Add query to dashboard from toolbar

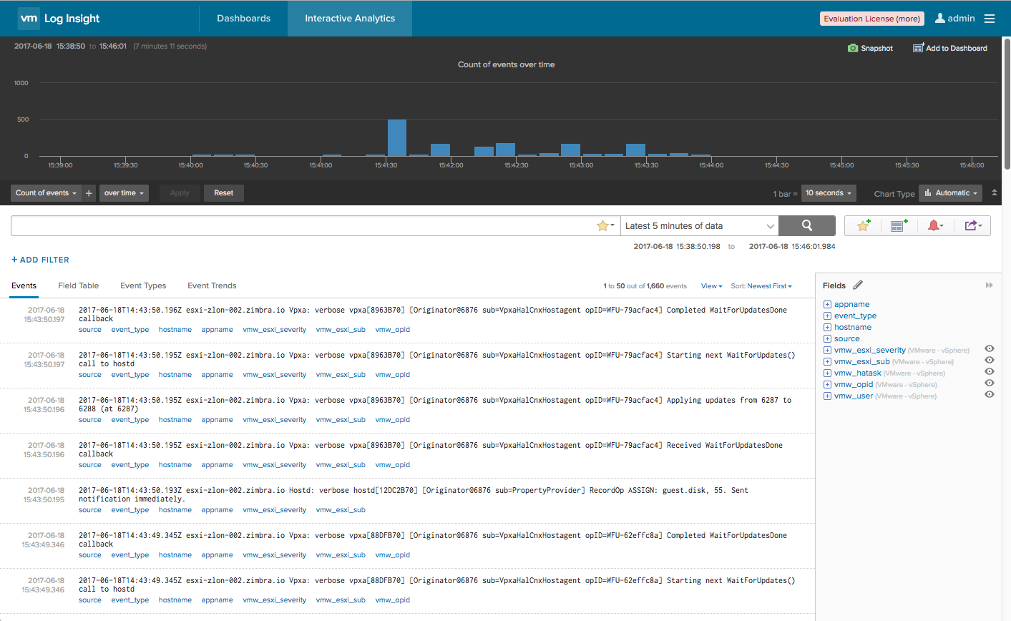pos(899,225)
